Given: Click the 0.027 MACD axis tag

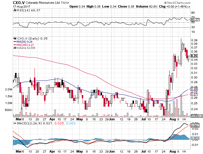Looking at the screenshot, I should point(195,125).
